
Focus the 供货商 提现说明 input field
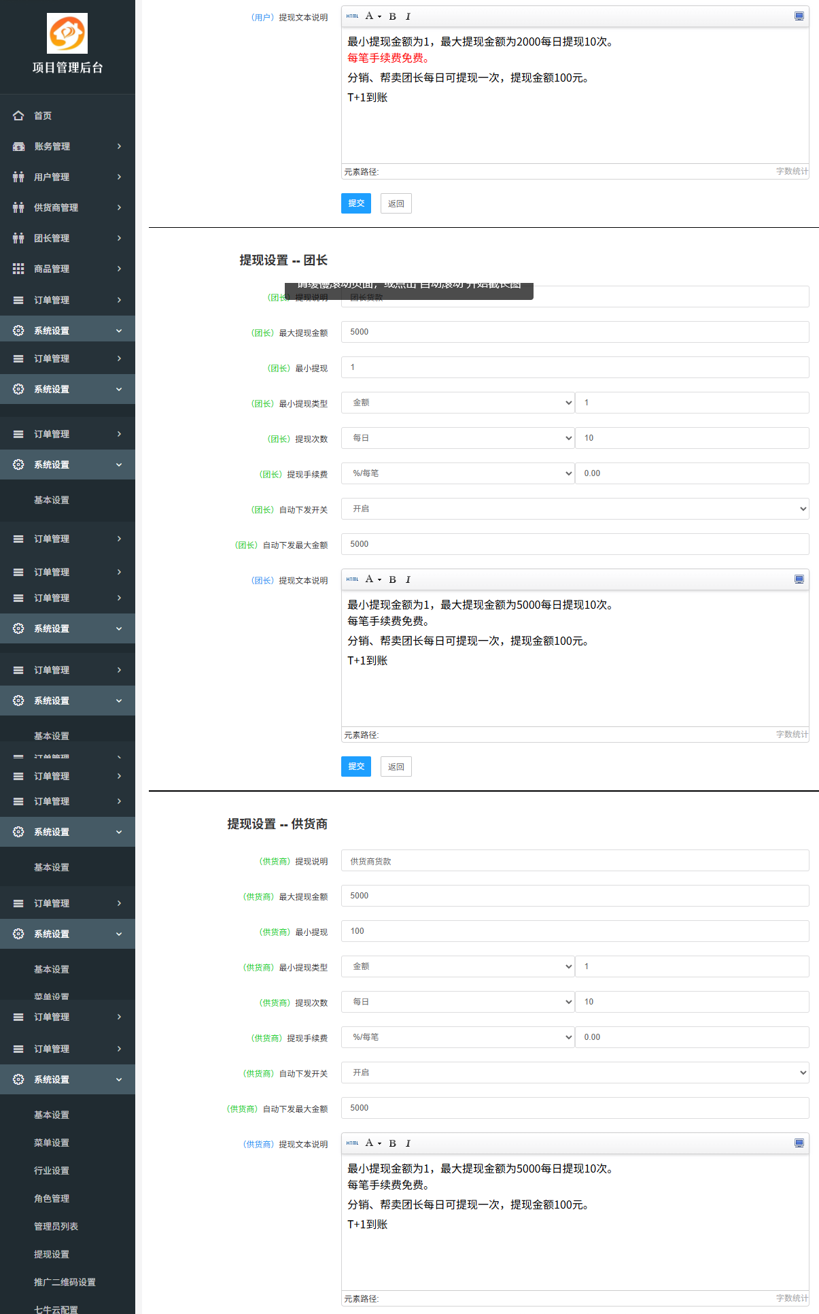[575, 860]
